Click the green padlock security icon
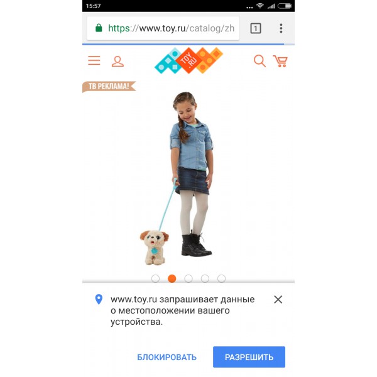This screenshot has width=377, height=377. (x=99, y=28)
